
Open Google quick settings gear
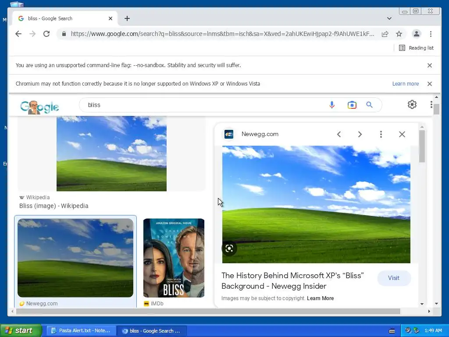[412, 104]
